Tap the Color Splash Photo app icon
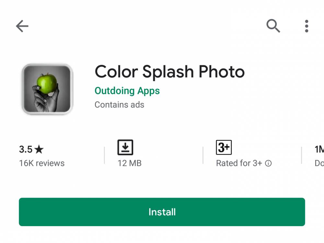The width and height of the screenshot is (324, 243). point(47,89)
